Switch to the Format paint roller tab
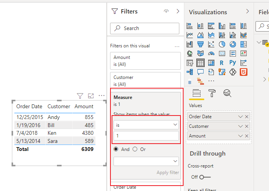 pos(212,93)
